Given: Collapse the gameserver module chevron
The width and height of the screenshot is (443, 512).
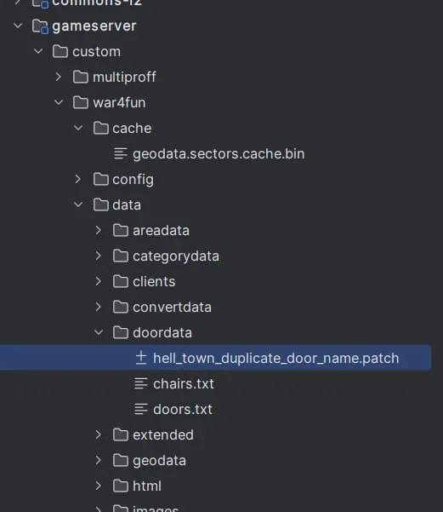Looking at the screenshot, I should tap(18, 26).
